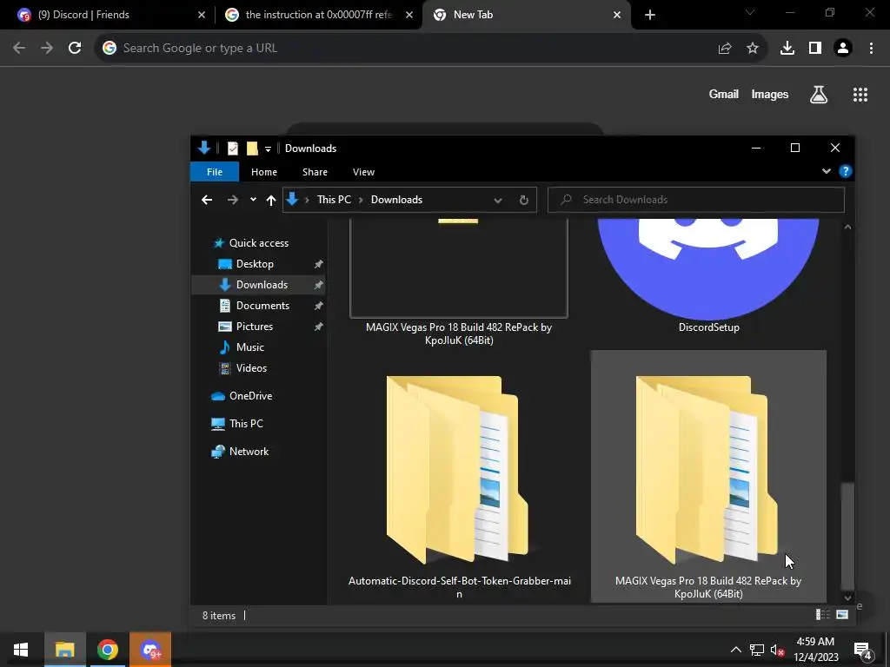Click the scrollbar up arrow in Explorer
Viewport: 890px width, 667px height.
point(847,227)
